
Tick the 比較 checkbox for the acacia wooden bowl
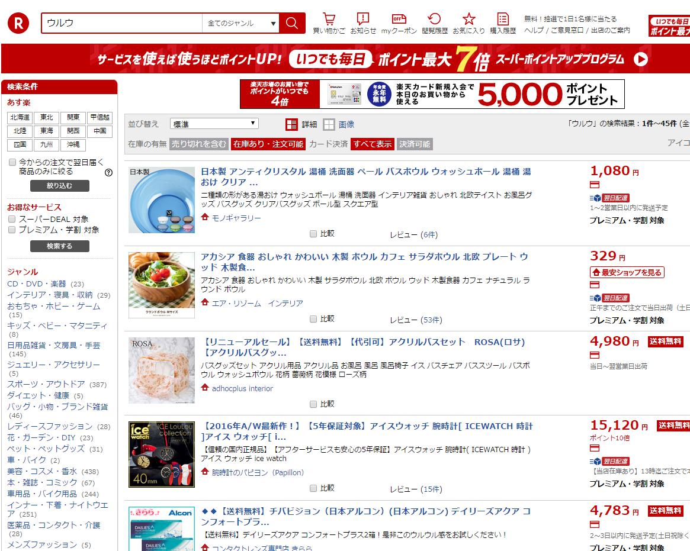point(313,319)
